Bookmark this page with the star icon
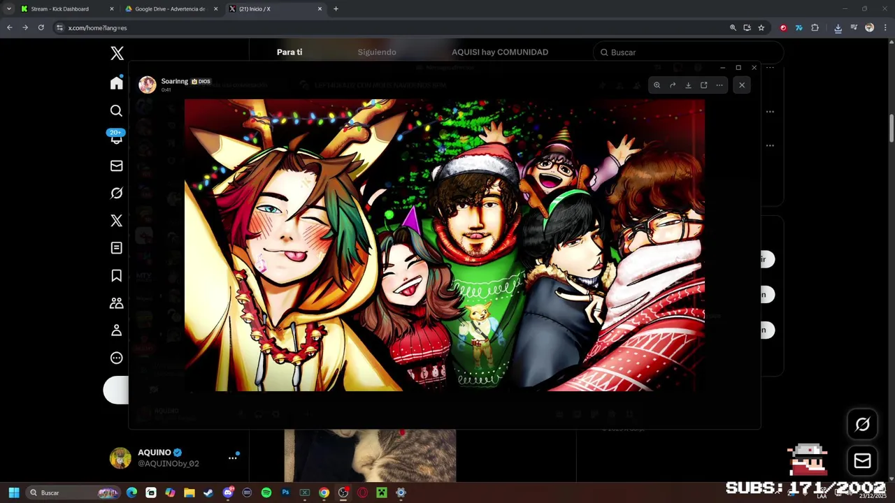Screen dimensions: 895x503 761,28
